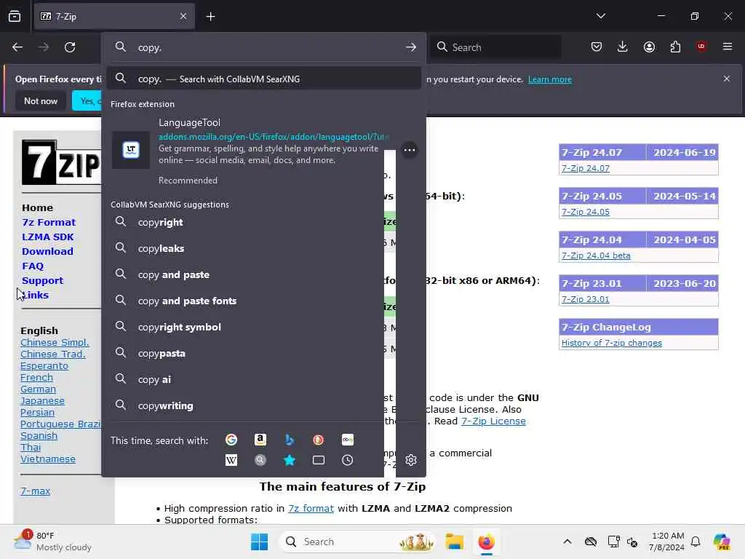Viewport: 745px width, 559px height.
Task: Switch language to Esperanto
Action: click(44, 365)
